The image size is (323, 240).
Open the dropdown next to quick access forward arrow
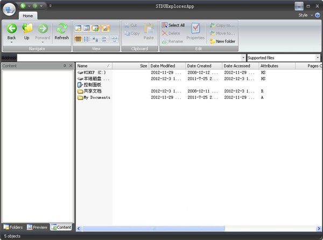tap(41, 6)
